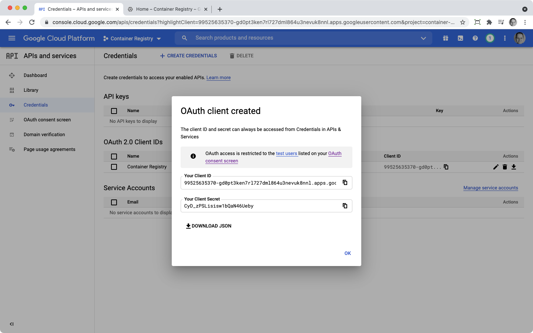
Task: Toggle the OAuth Client IDs select-all checkbox
Action: coord(114,157)
